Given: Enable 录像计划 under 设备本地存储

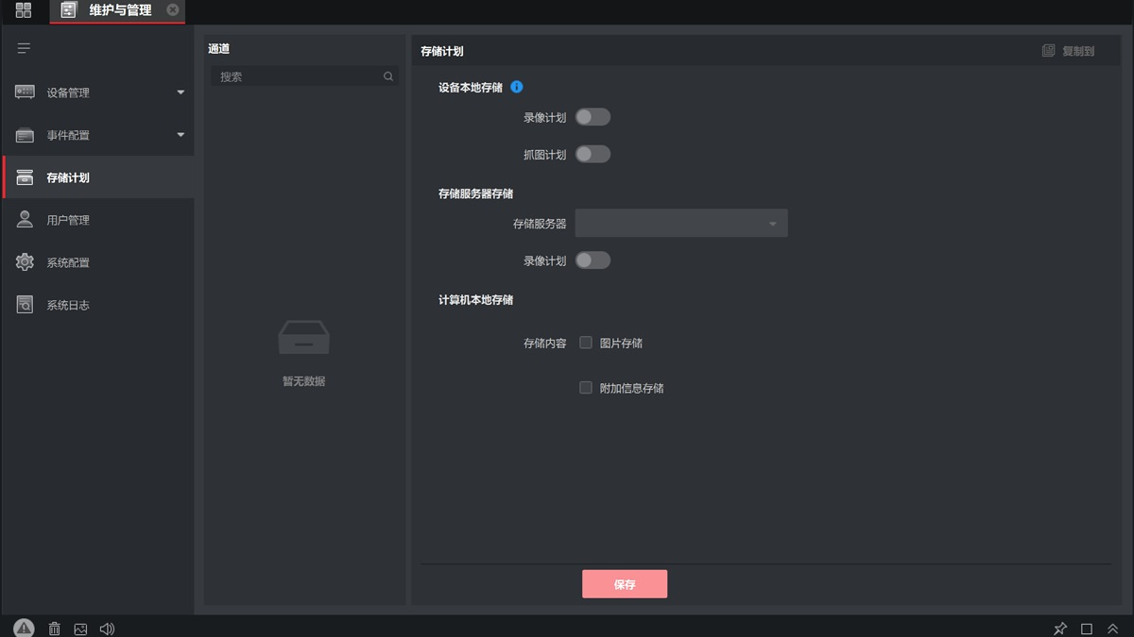Looking at the screenshot, I should (593, 117).
